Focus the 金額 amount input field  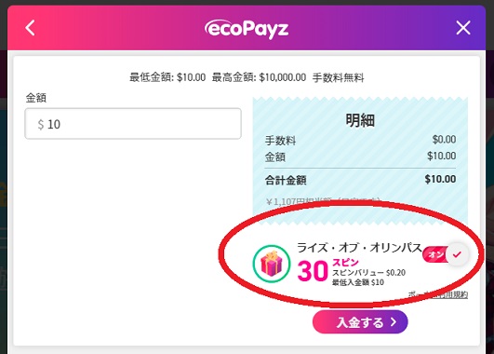[133, 123]
